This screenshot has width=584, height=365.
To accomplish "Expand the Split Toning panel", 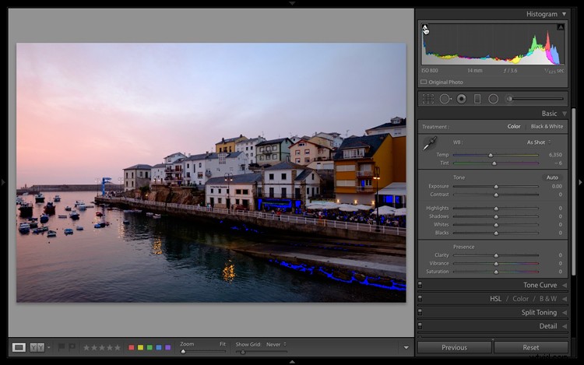I will pos(565,313).
